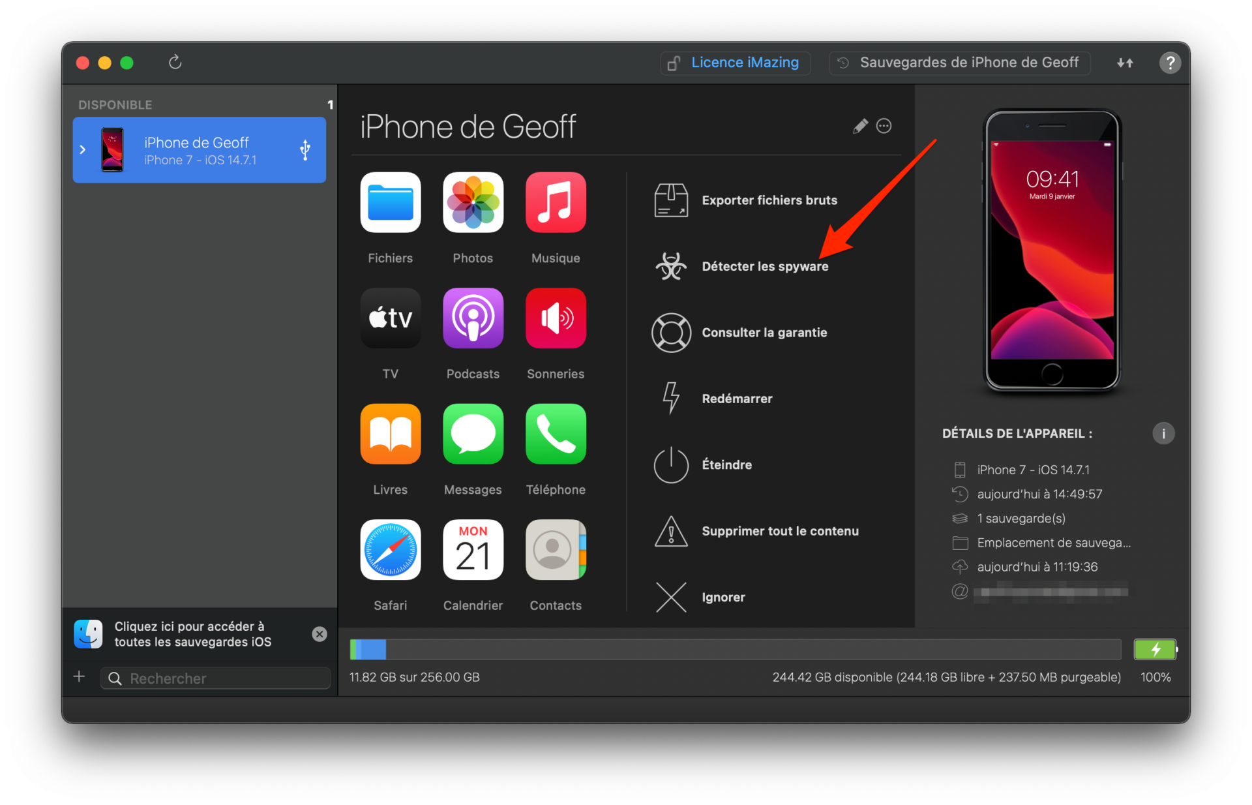Open the Livres books icon
Image resolution: width=1252 pixels, height=805 pixels.
click(390, 434)
